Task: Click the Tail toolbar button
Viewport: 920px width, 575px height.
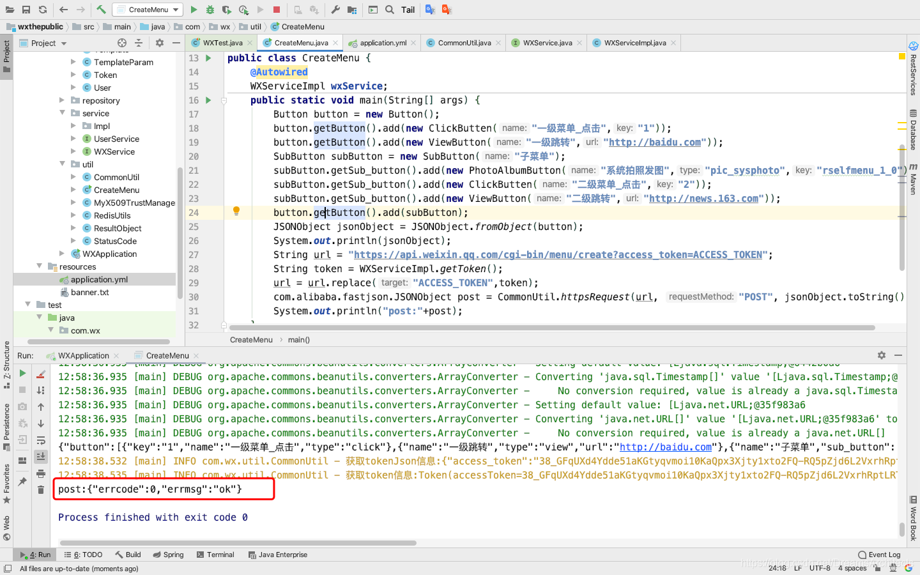Action: pyautogui.click(x=408, y=10)
